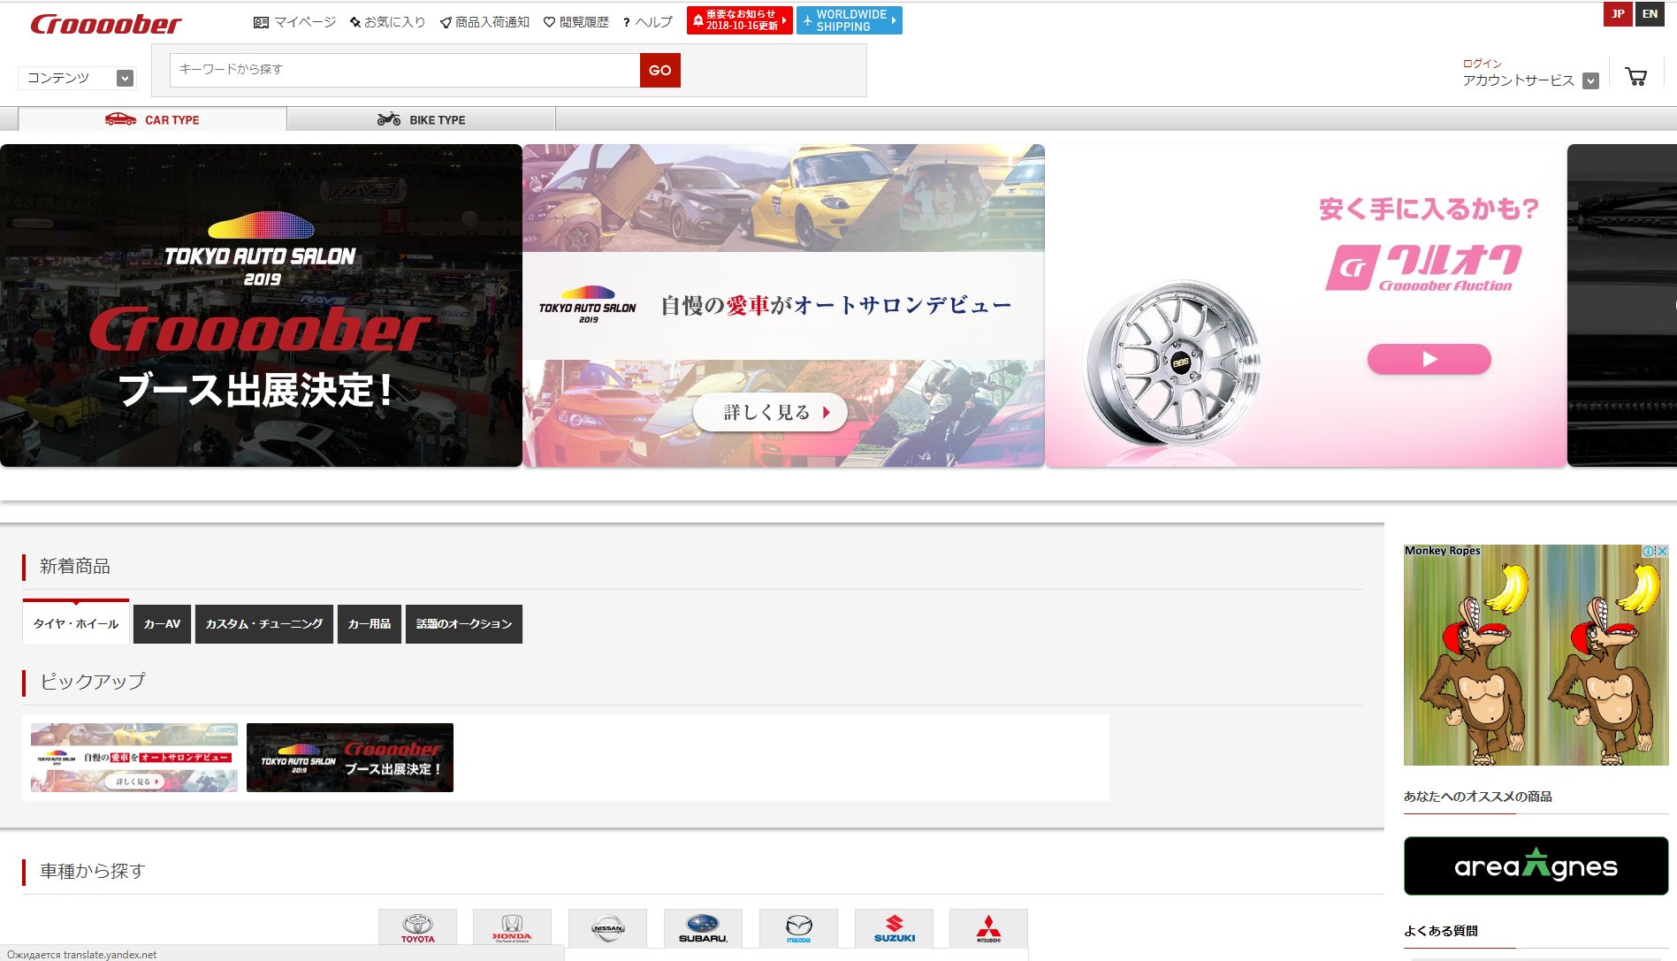Click the pink play button on auction banner

click(x=1429, y=359)
